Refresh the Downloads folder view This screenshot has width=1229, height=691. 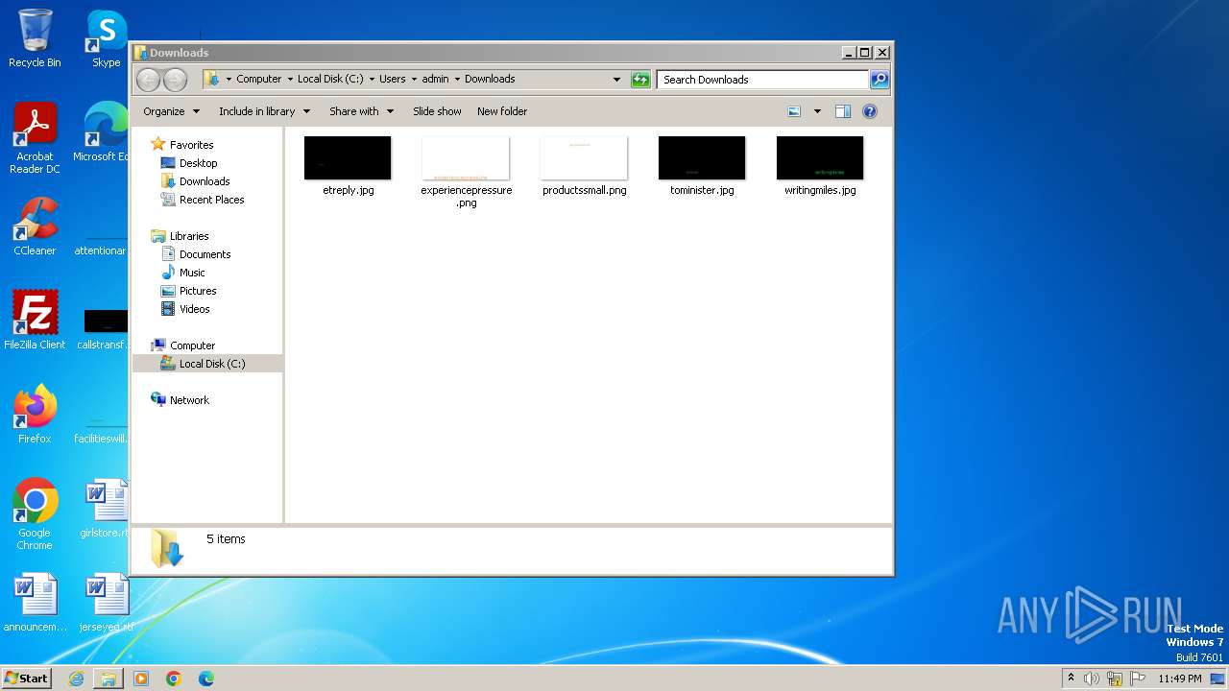(x=640, y=80)
